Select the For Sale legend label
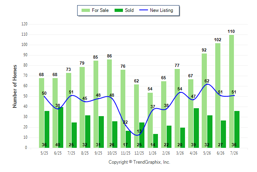This screenshot has width=257, height=172. point(100,10)
